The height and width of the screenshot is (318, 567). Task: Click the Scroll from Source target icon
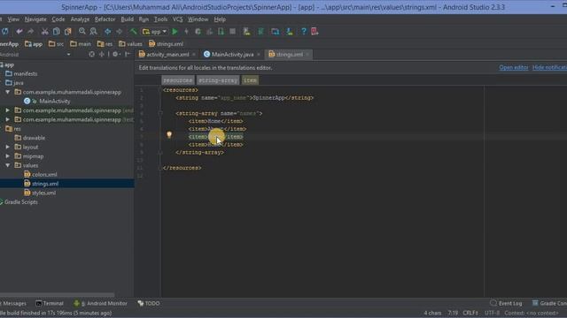point(91,55)
